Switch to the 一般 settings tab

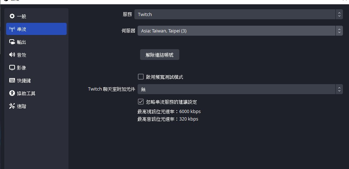click(36, 16)
